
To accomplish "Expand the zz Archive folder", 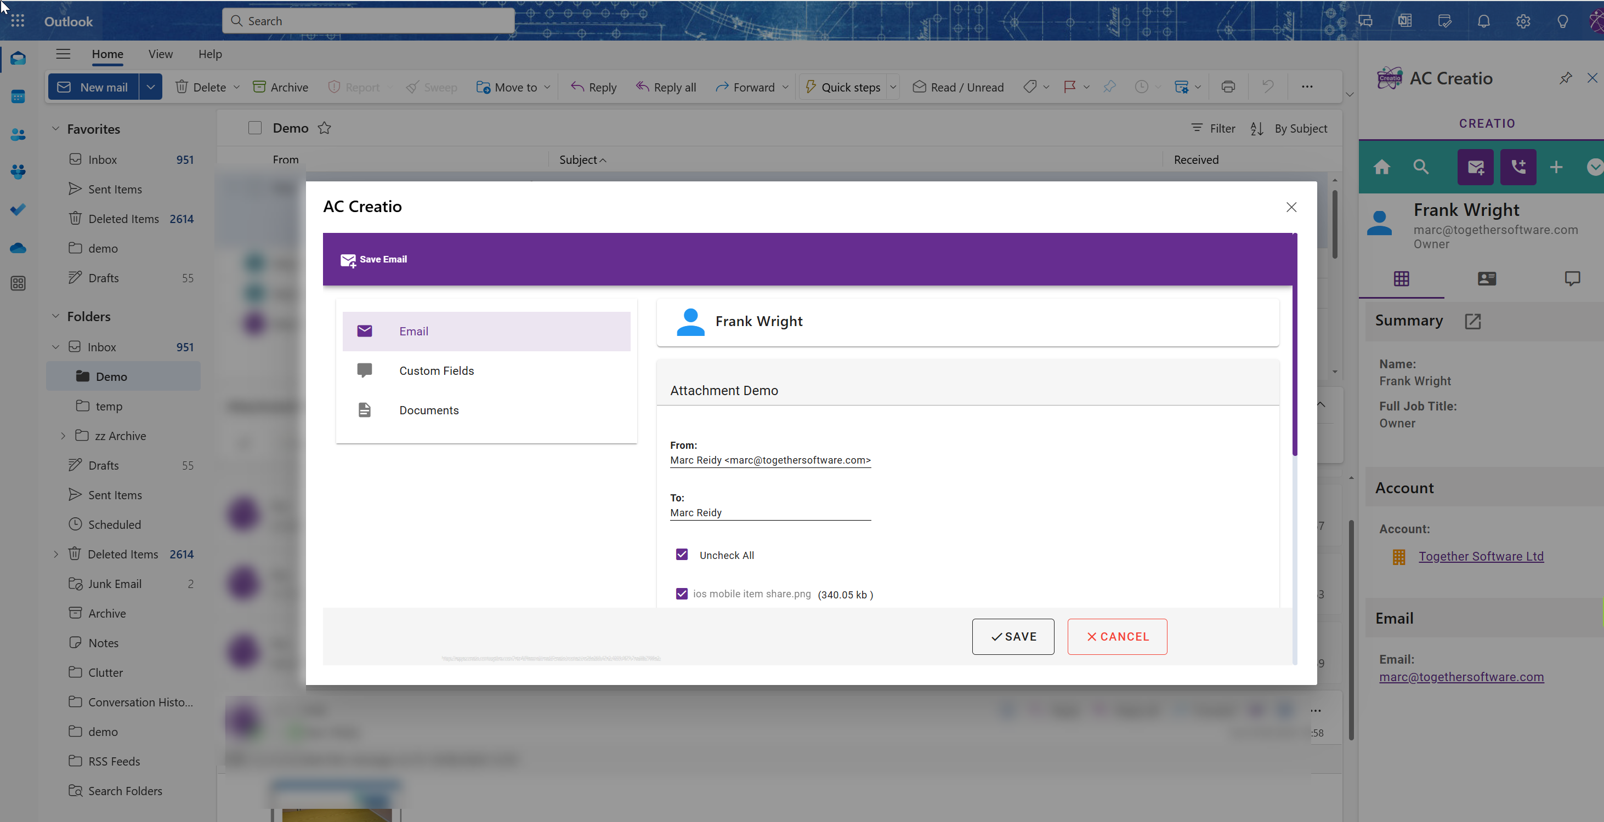I will [x=63, y=436].
